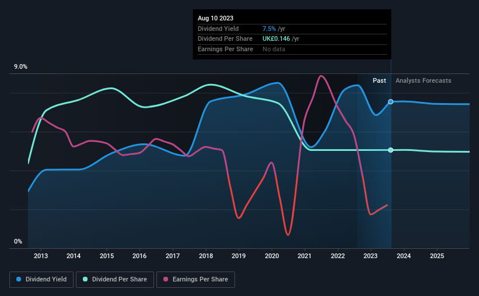Click the 2024 x-axis label
The image size is (479, 296).
(404, 256)
